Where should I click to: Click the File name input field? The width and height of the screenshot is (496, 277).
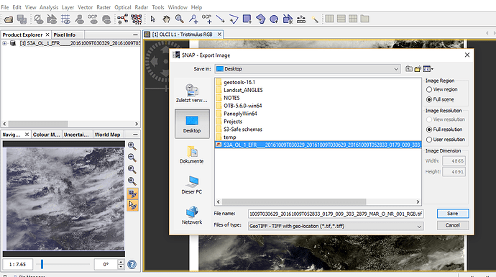[x=336, y=214]
